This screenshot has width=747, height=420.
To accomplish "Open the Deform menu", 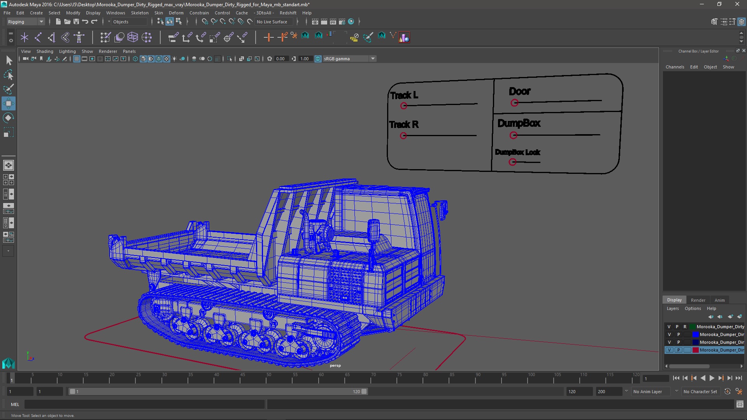I will [176, 13].
